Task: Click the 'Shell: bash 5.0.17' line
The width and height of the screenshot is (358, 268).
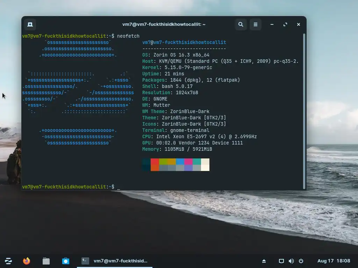Action: coord(167,87)
